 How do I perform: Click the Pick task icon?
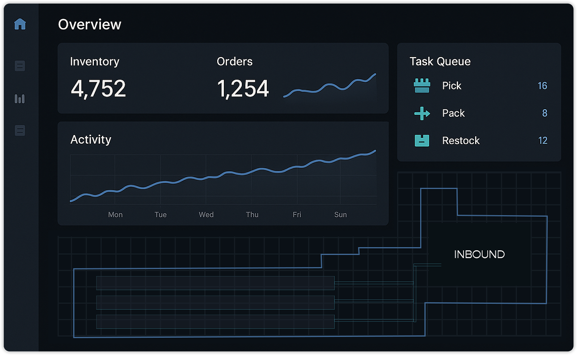421,86
